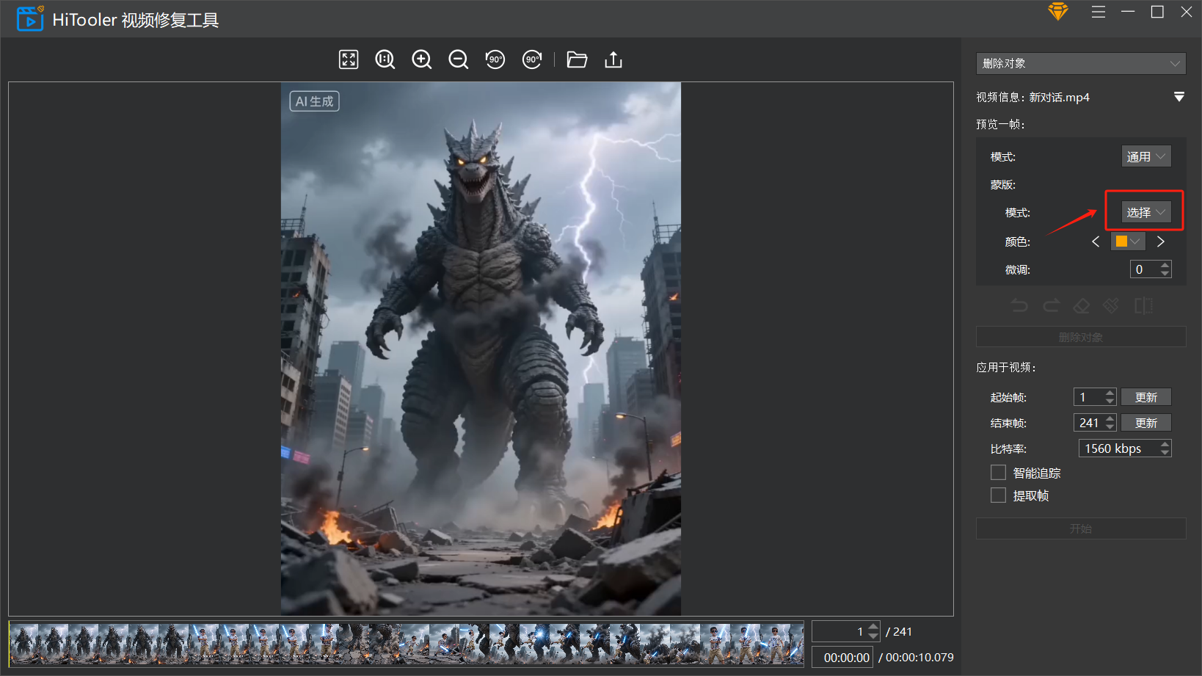
Task: Rotate the video 90° counterclockwise
Action: pyautogui.click(x=495, y=59)
